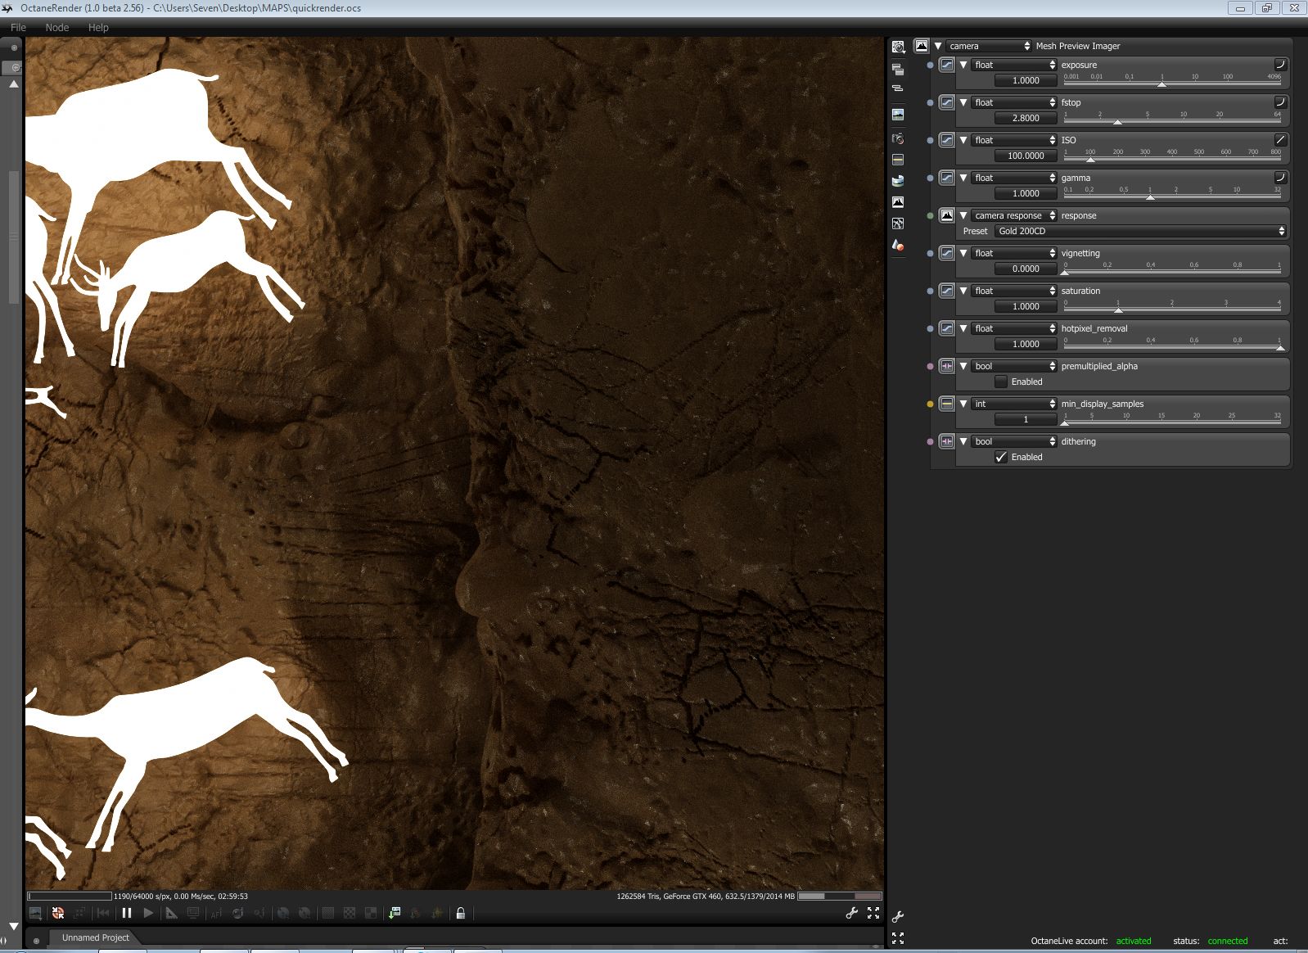Image resolution: width=1308 pixels, height=953 pixels.
Task: Click the fstop value field showing 2.8000
Action: point(1025,118)
